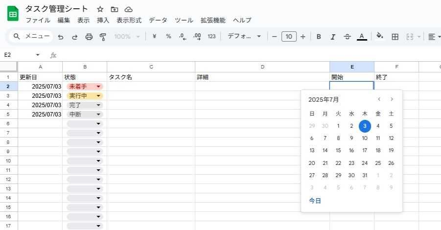
Task: Click the merge cells icon
Action: 410,37
